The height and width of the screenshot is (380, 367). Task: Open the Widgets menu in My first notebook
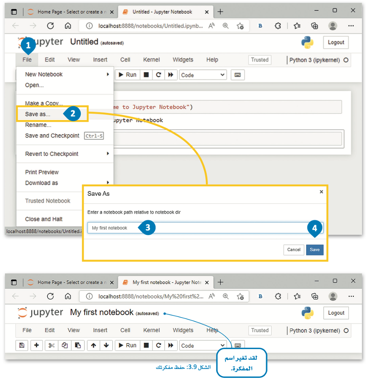[x=183, y=330]
